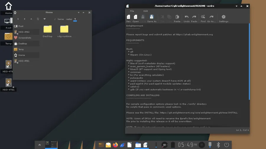The image size is (266, 149).
Task: Select Screenshots in the places sidebar
Action: tap(25, 38)
